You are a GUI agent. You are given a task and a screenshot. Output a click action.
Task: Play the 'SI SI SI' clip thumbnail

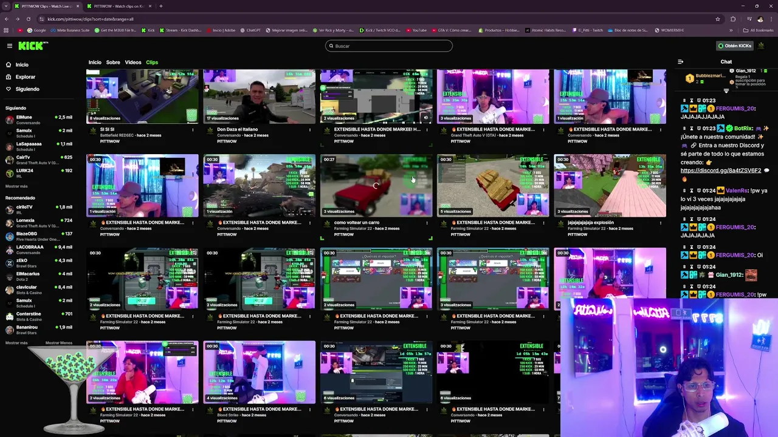coord(142,96)
